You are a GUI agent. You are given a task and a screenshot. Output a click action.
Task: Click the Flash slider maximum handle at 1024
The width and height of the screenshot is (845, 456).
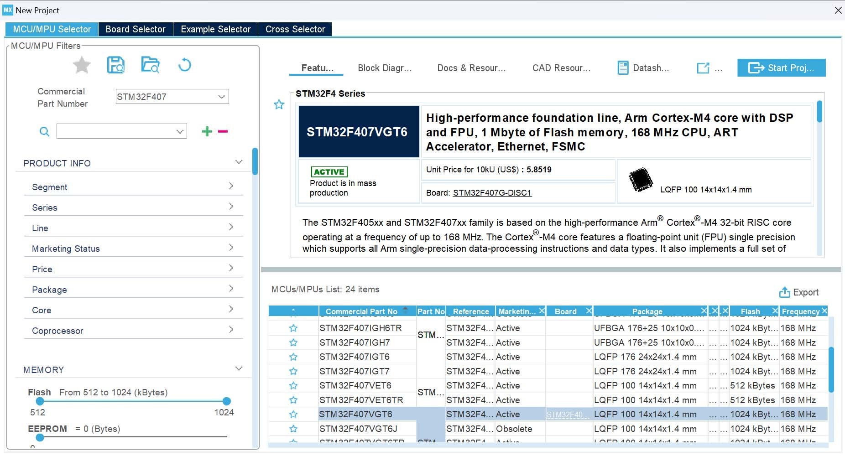[x=227, y=401]
